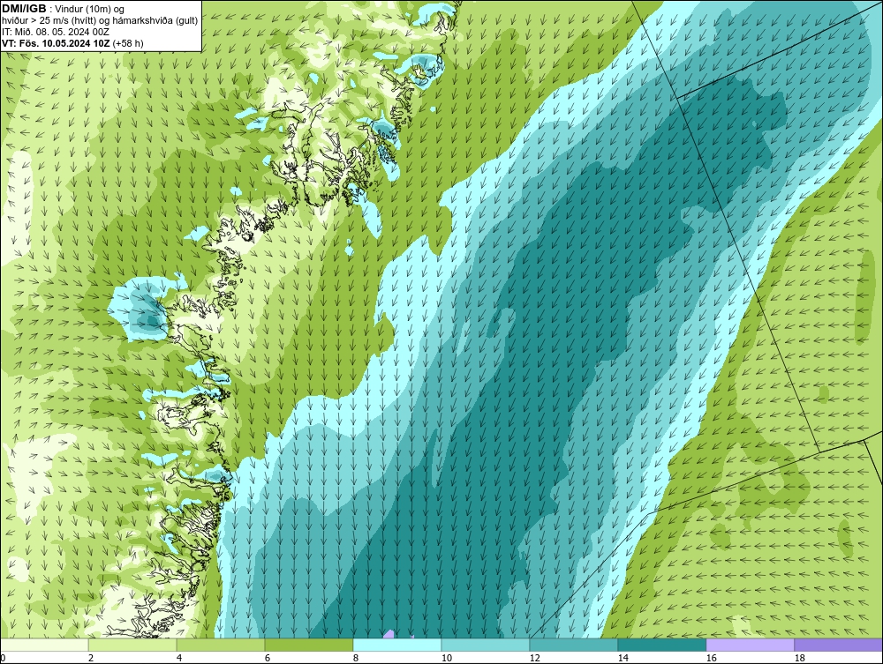This screenshot has width=883, height=664.
Task: Click the 0–2 m/s palest legend swatch
Action: [x=44, y=645]
